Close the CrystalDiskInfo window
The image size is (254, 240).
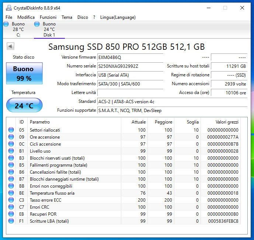(242, 8)
